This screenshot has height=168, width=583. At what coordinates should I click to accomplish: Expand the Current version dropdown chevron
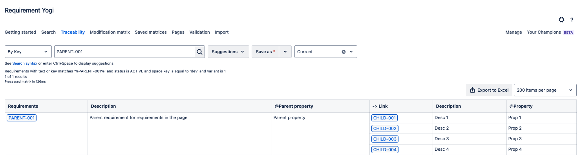[x=351, y=52]
